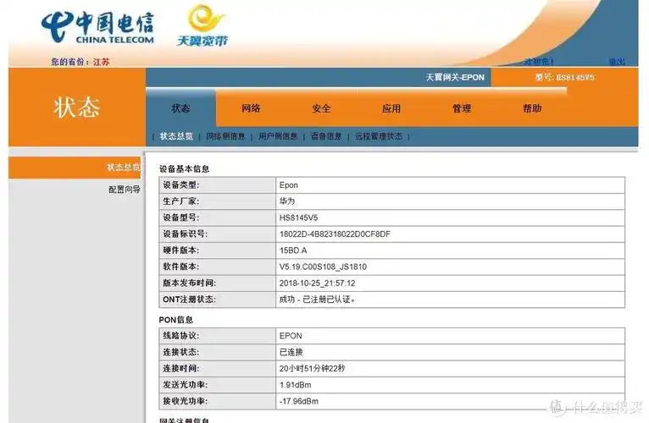Click the 设备基本信息 section heading
649x423 pixels.
click(x=185, y=168)
